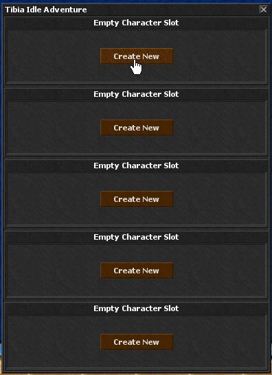The image size is (272, 375).
Task: Click empty panel area below fifth Create New button
Action: pos(137,359)
